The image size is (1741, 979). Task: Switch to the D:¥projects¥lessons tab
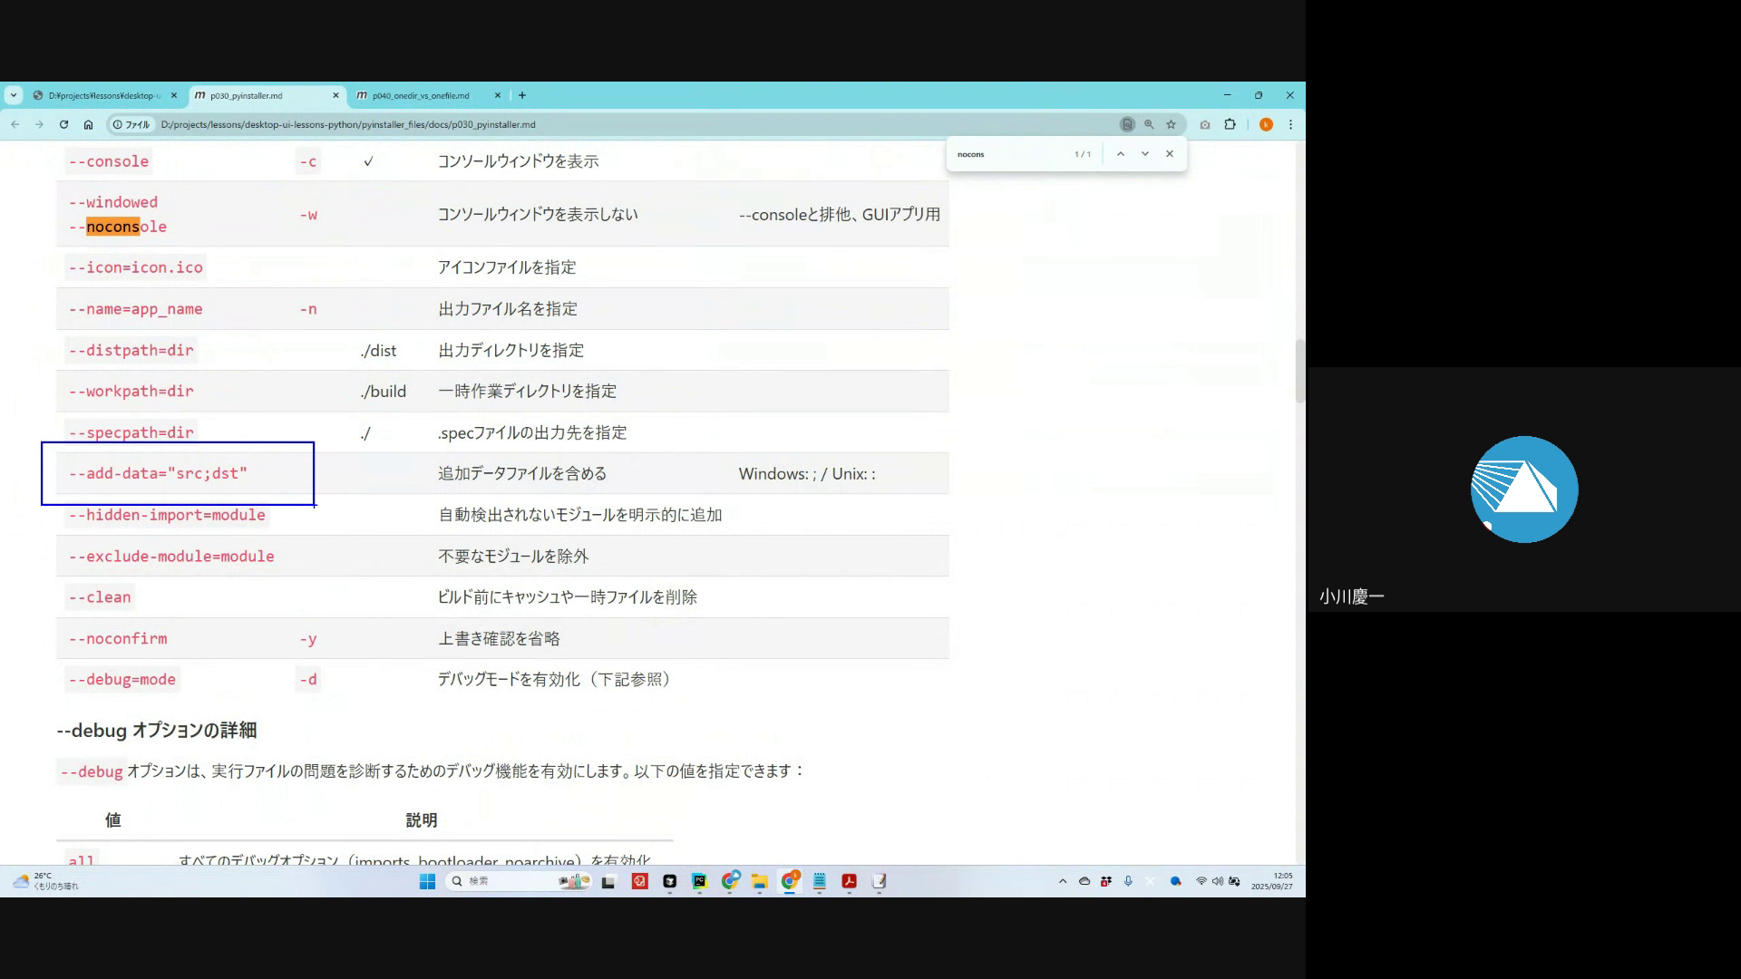100,95
